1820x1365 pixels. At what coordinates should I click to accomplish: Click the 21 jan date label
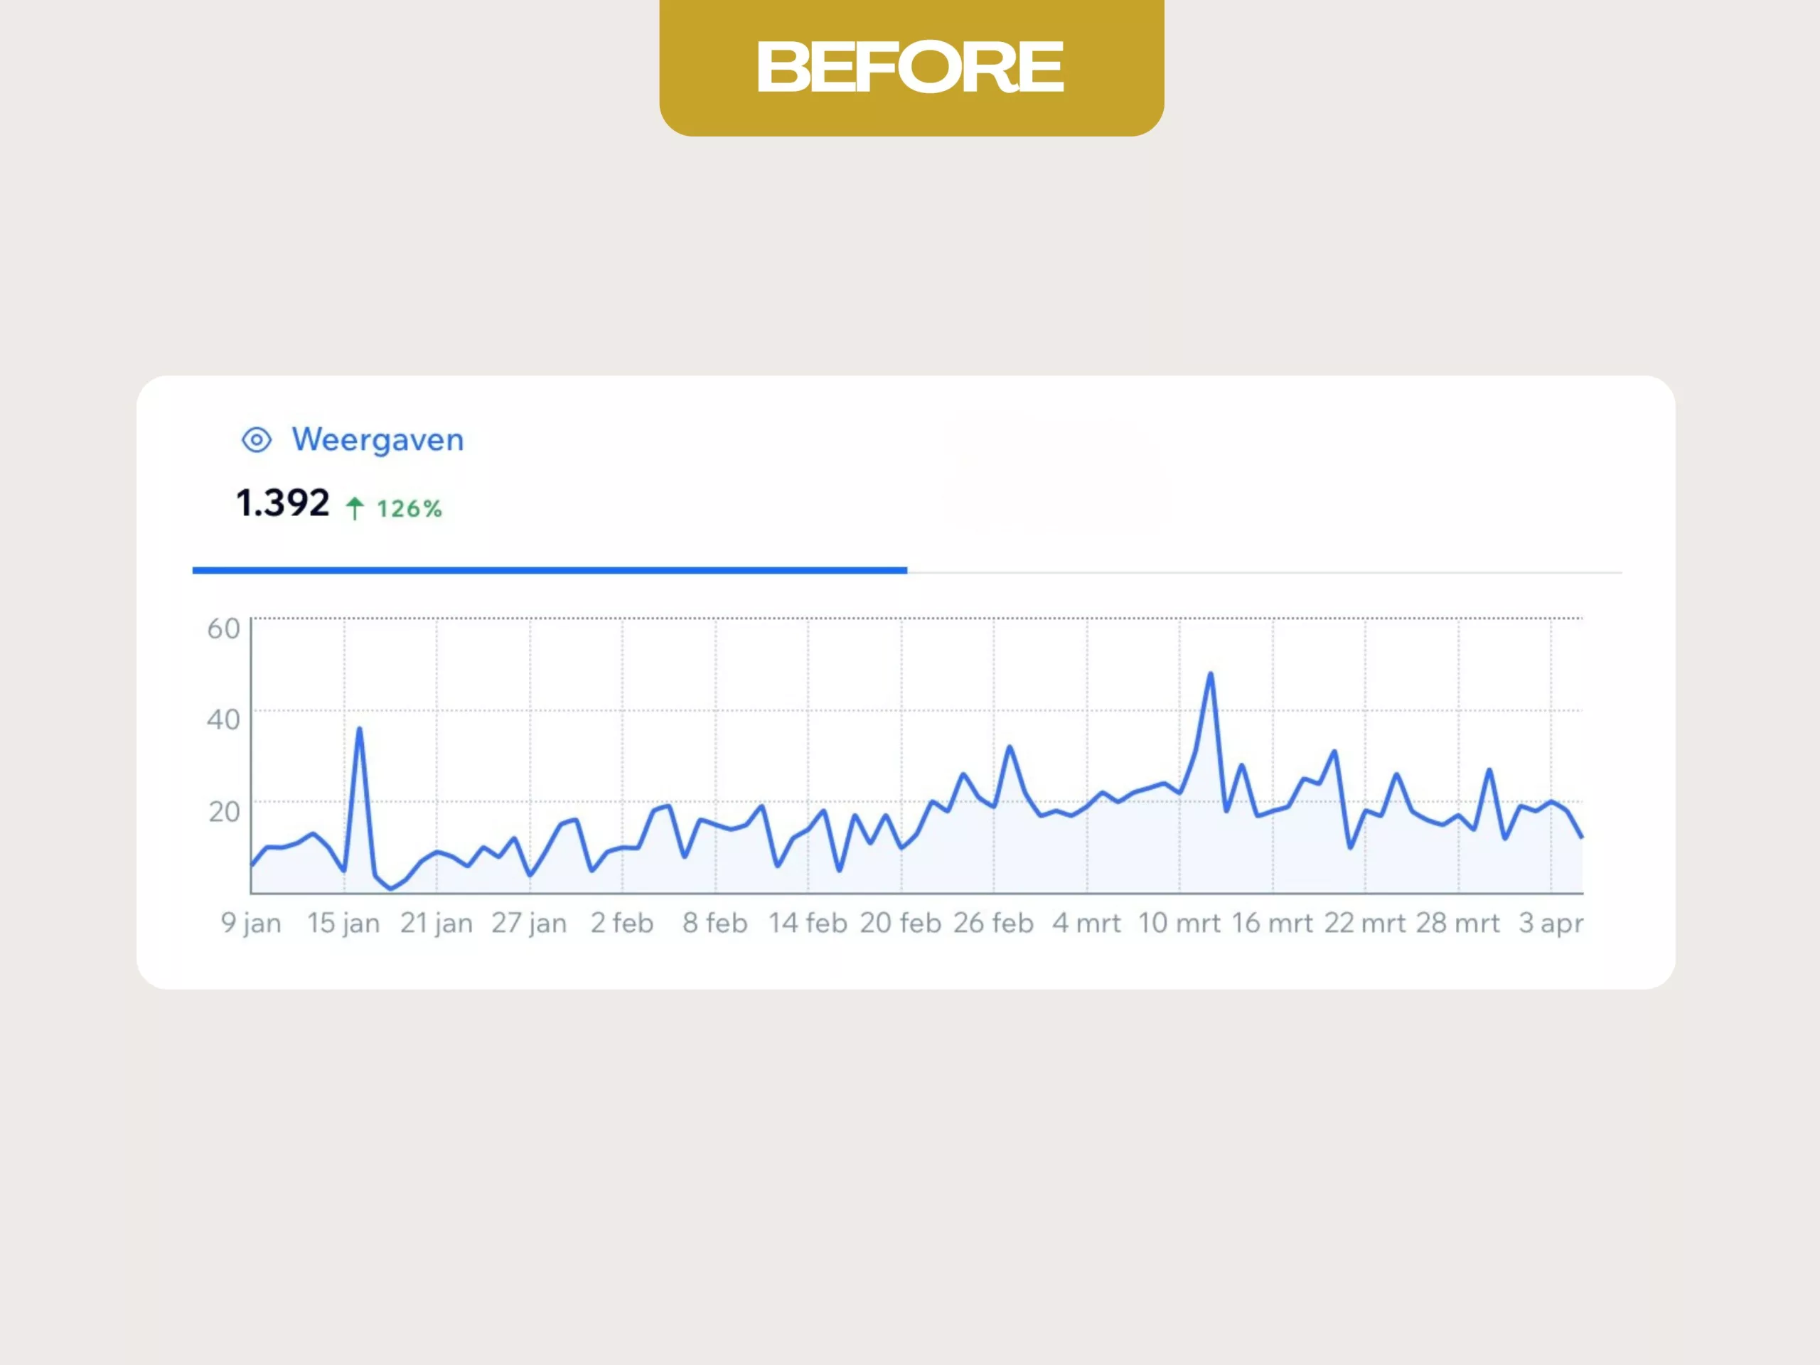(x=436, y=924)
